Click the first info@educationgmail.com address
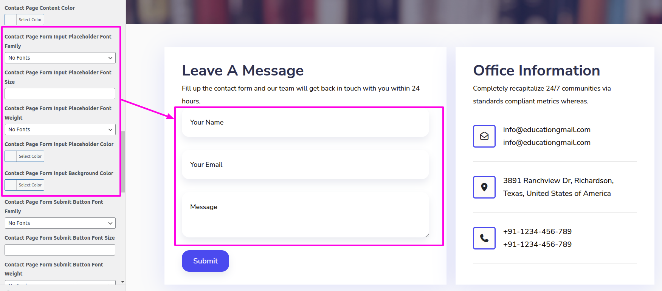Screen dimensions: 662x291 547,130
